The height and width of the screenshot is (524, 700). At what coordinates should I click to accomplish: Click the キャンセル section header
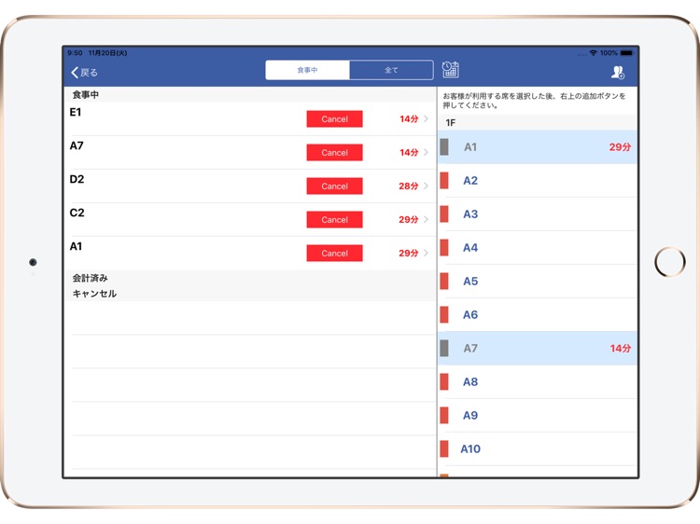click(x=250, y=294)
